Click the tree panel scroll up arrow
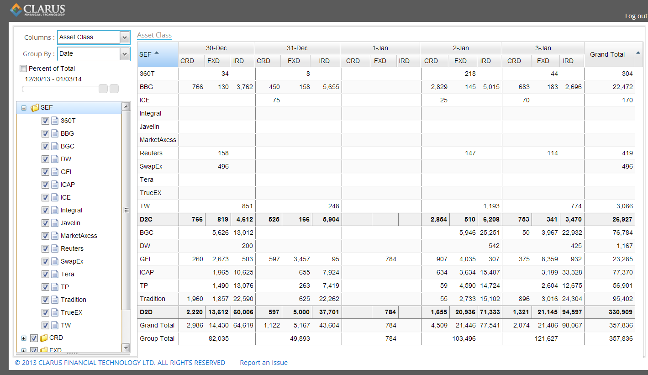This screenshot has height=375, width=648. (x=126, y=106)
